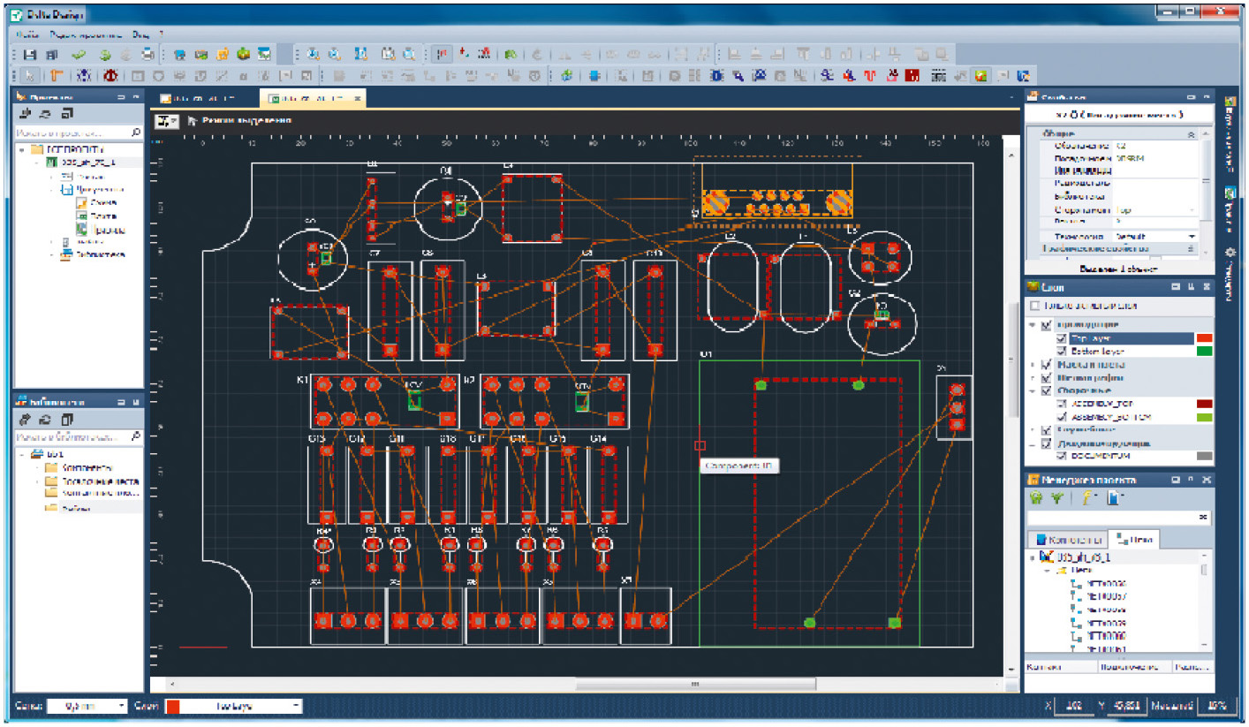The image size is (1249, 727).
Task: Select the arrow pointer selection tool
Action: (x=29, y=76)
